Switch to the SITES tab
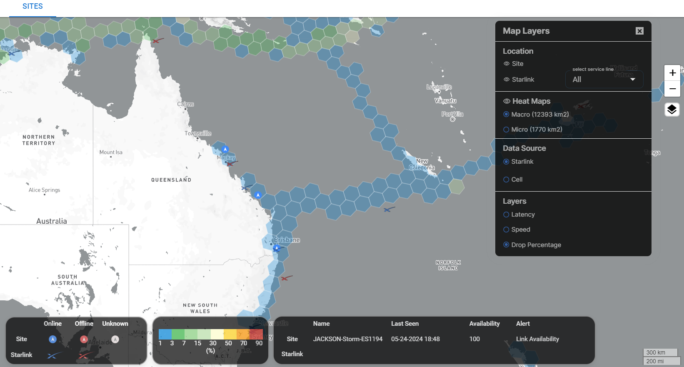The image size is (684, 367). pyautogui.click(x=32, y=7)
